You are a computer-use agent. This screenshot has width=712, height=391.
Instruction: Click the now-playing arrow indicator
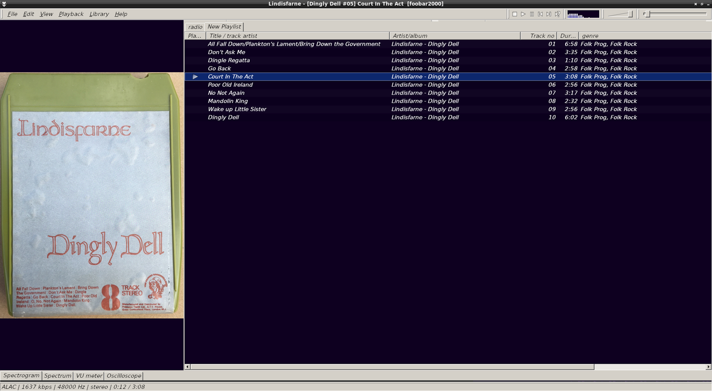coord(195,77)
